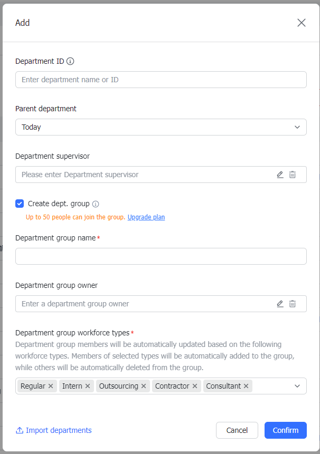Screen dimensions: 320x454
Task: Remove the Contractor workforce type tag
Action: [195, 385]
